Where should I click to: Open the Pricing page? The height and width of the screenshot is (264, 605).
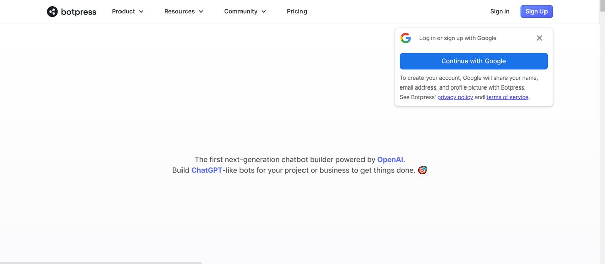pyautogui.click(x=297, y=11)
